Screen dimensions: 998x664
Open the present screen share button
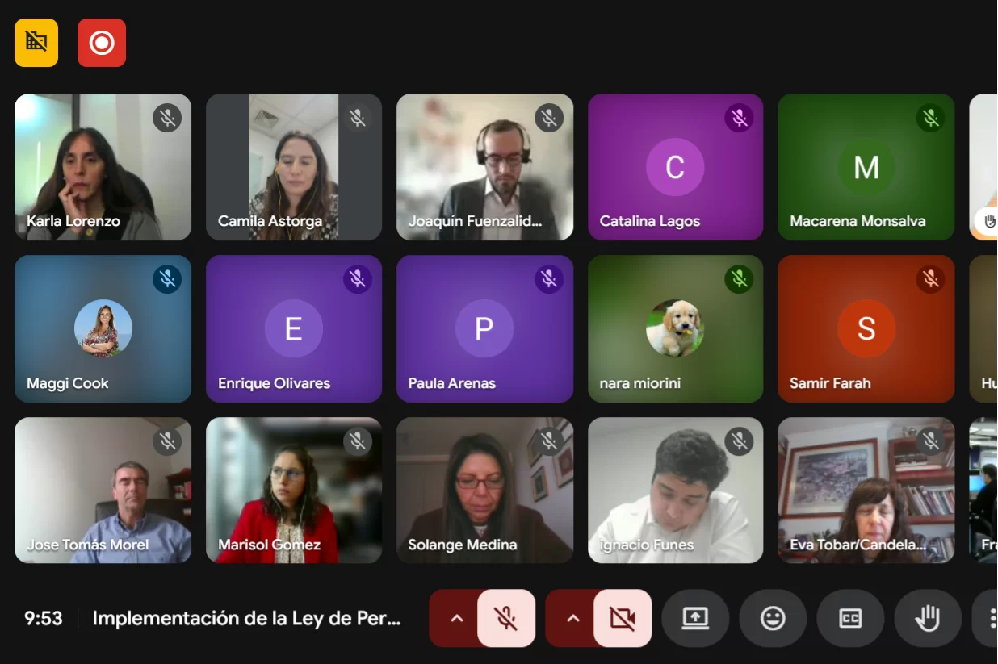(x=695, y=618)
